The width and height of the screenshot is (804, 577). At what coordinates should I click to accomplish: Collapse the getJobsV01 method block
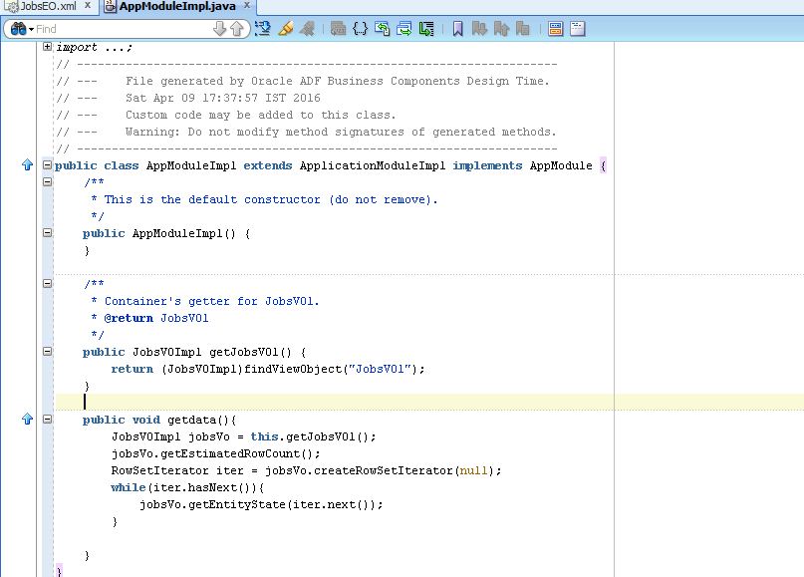(46, 351)
